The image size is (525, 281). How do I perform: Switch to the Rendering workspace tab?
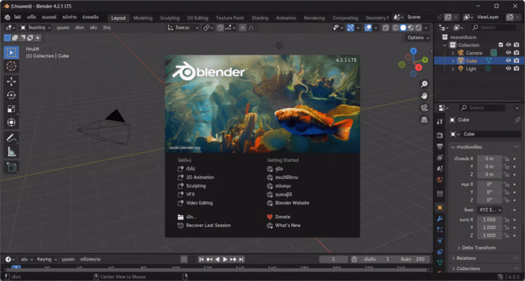click(x=314, y=18)
